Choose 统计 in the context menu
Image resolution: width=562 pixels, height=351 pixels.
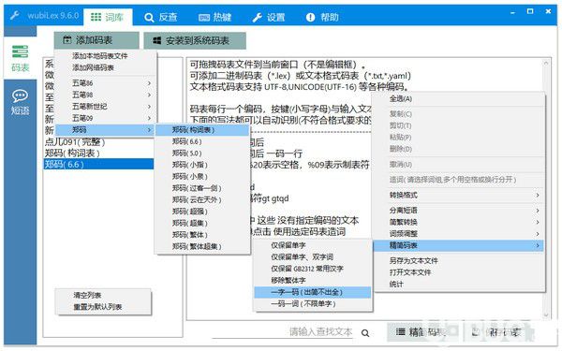pyautogui.click(x=458, y=285)
